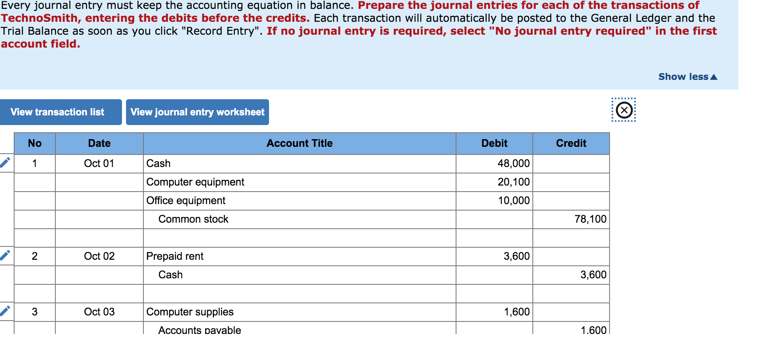The width and height of the screenshot is (778, 338).
Task: Collapse instructions with Show less
Action: (x=688, y=77)
